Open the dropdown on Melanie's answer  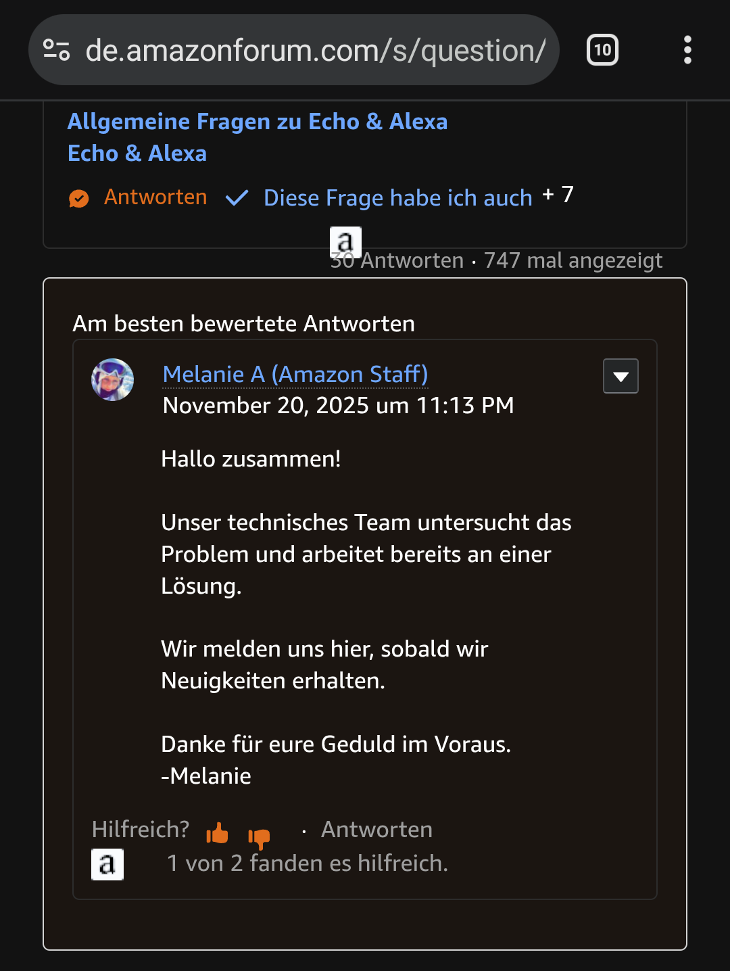pyautogui.click(x=620, y=375)
